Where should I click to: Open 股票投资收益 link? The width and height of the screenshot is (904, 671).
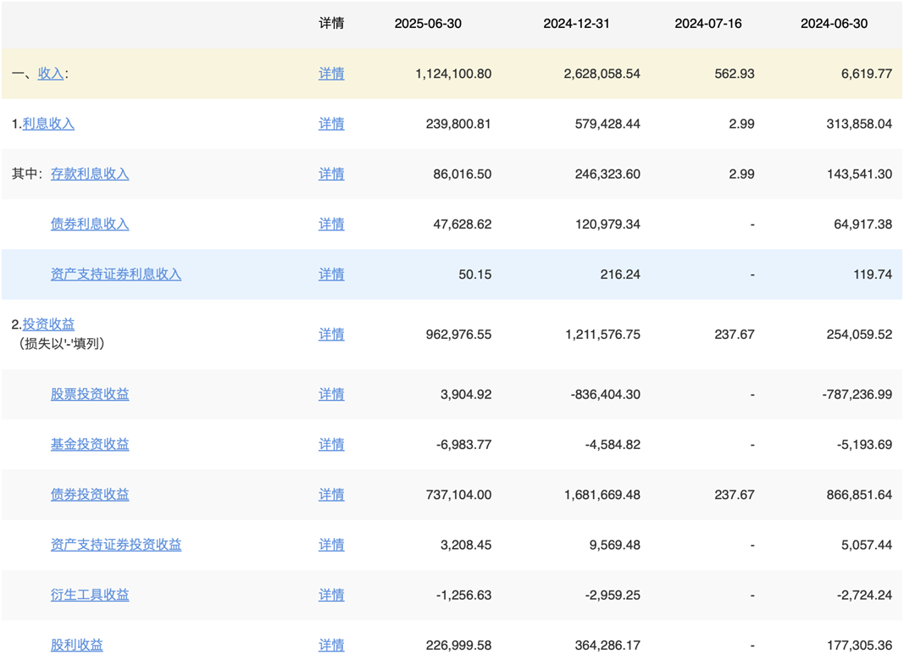coord(90,394)
